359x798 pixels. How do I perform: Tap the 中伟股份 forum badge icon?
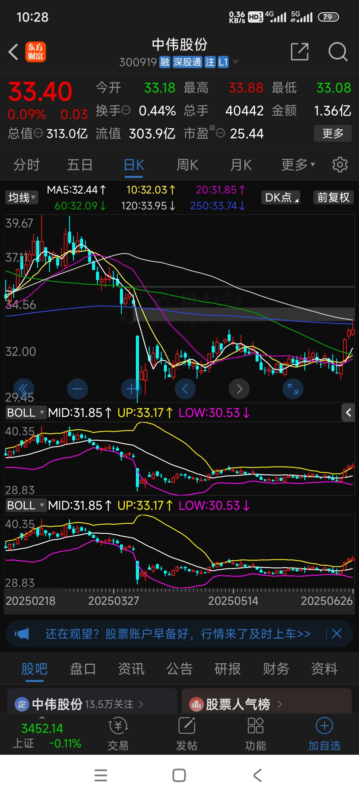pos(22,704)
